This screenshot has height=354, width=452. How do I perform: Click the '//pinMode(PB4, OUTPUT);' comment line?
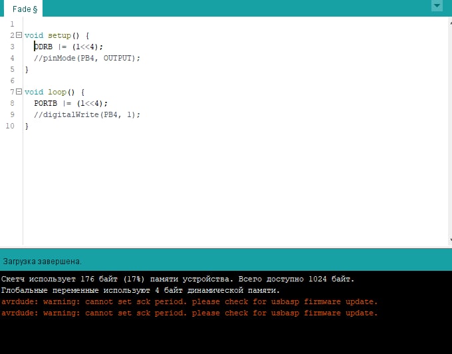point(87,58)
